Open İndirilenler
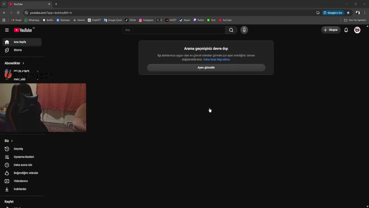The height and width of the screenshot is (208, 369). [x=22, y=189]
